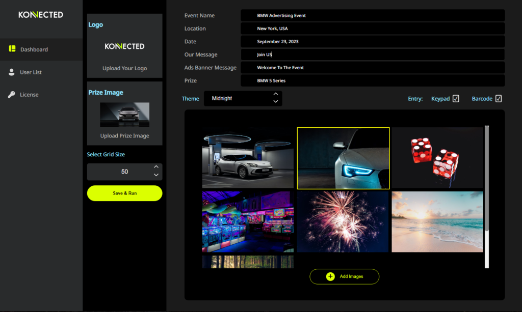This screenshot has height=312, width=522.
Task: Click the Add Images button
Action: pos(344,276)
